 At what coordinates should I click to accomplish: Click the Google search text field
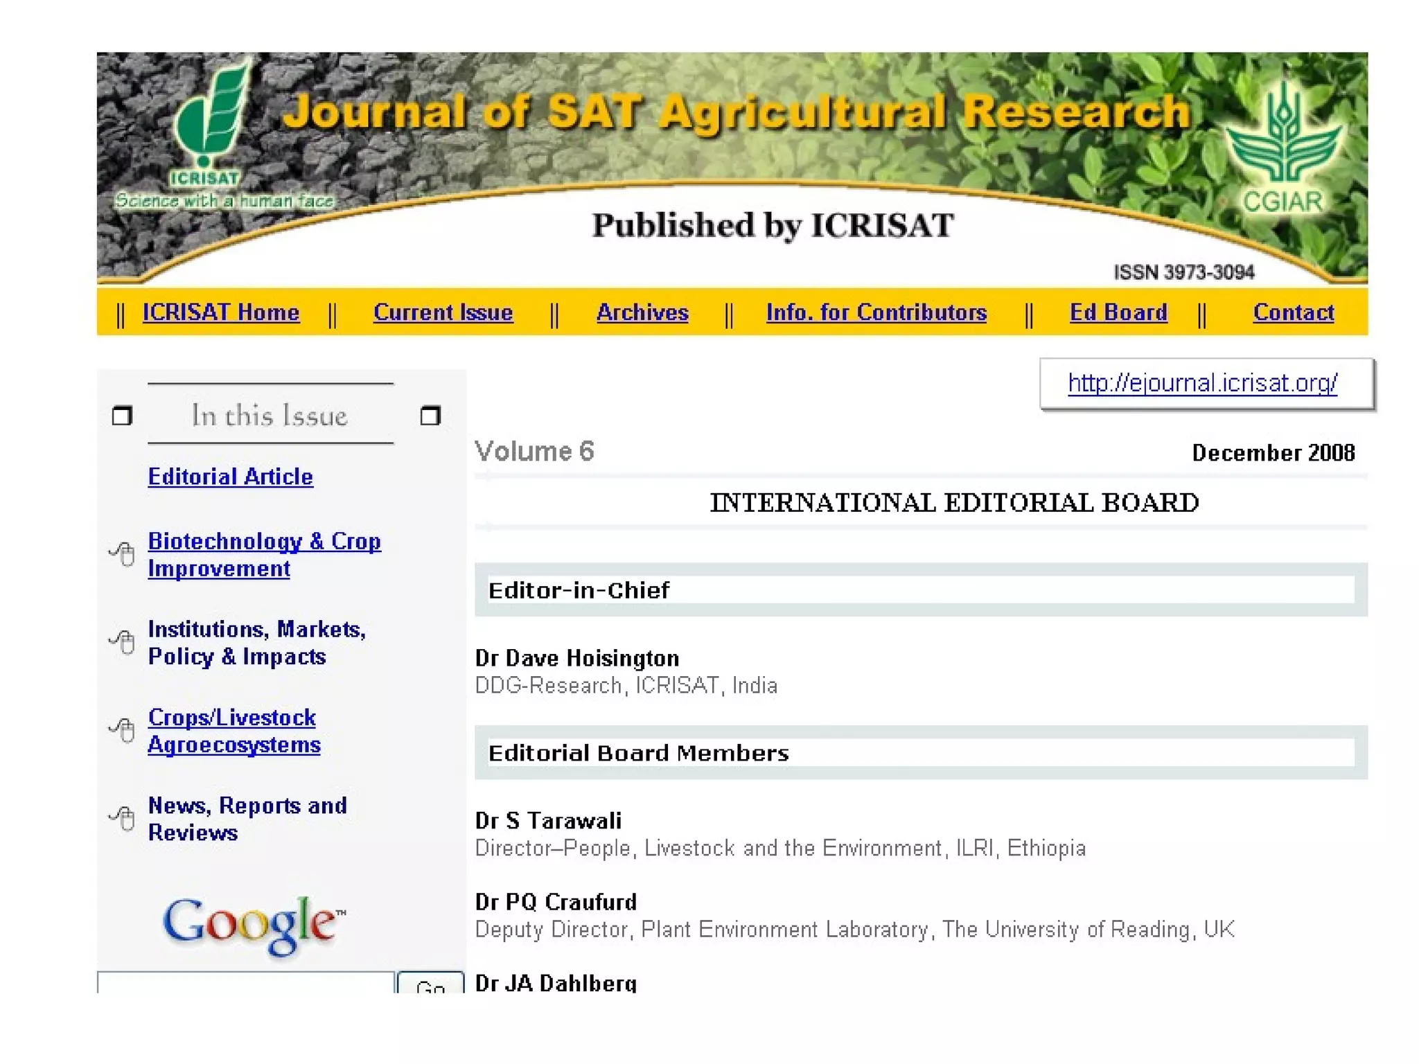click(x=246, y=983)
